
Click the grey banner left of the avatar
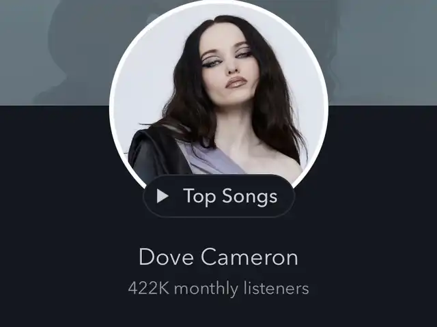click(x=55, y=53)
